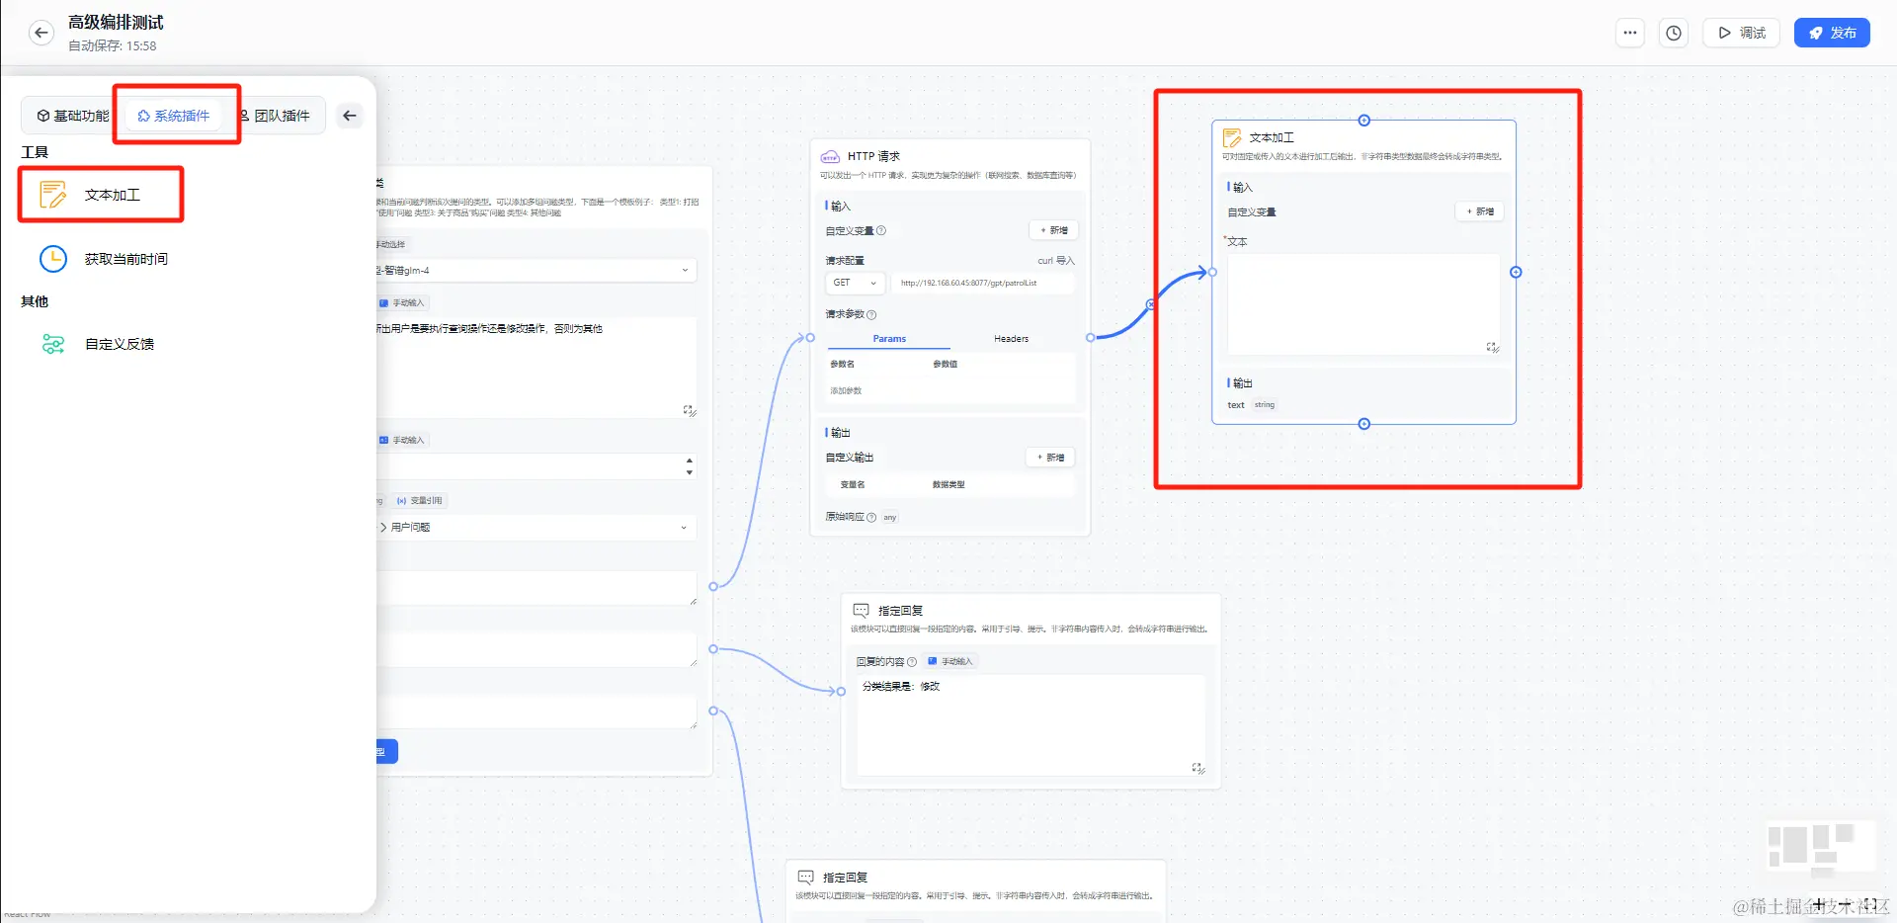Click 新增 in 文本加工 自定义变量 row
This screenshot has width=1897, height=923.
(x=1479, y=211)
